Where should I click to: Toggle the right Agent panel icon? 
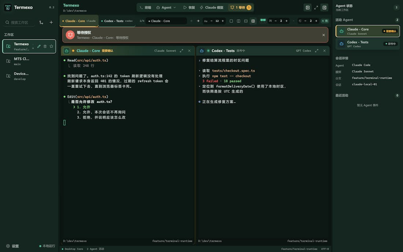click(x=324, y=8)
